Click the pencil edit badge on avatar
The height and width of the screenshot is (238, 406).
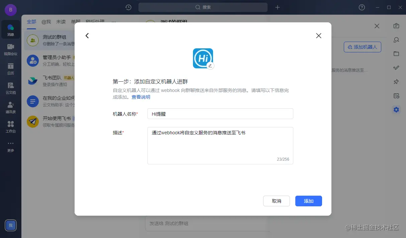tap(210, 66)
